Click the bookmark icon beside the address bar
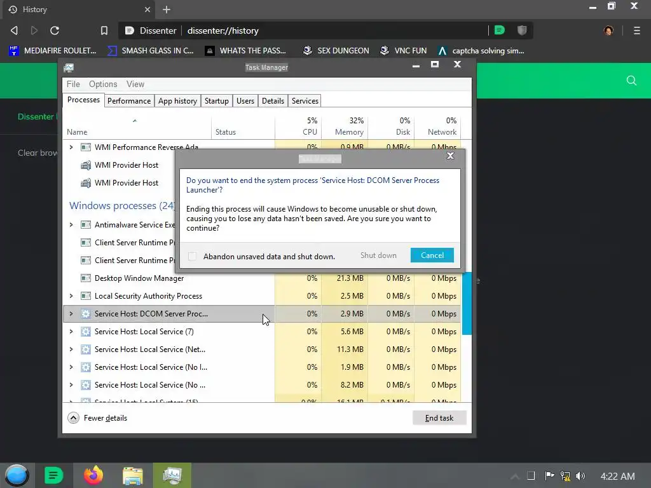The width and height of the screenshot is (651, 488). tap(104, 30)
